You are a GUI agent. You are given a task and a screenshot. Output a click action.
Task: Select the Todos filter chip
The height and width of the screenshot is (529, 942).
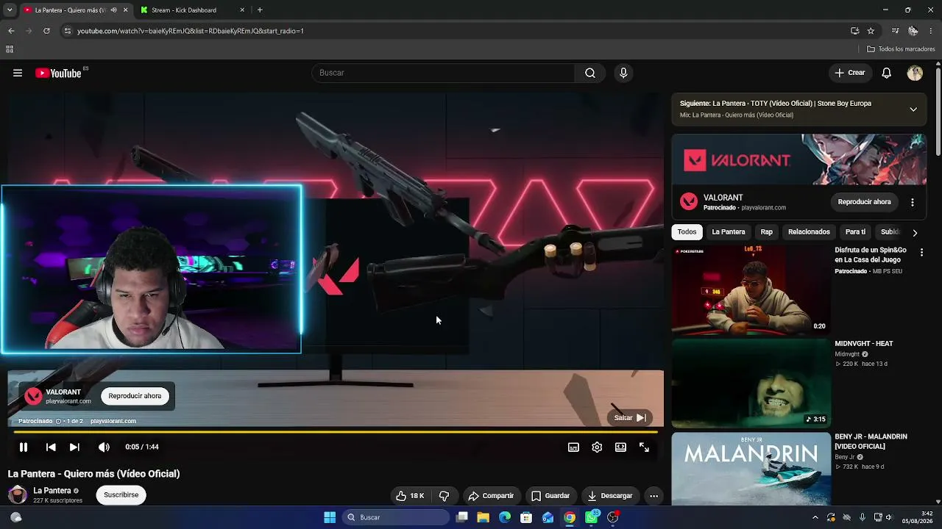(687, 232)
